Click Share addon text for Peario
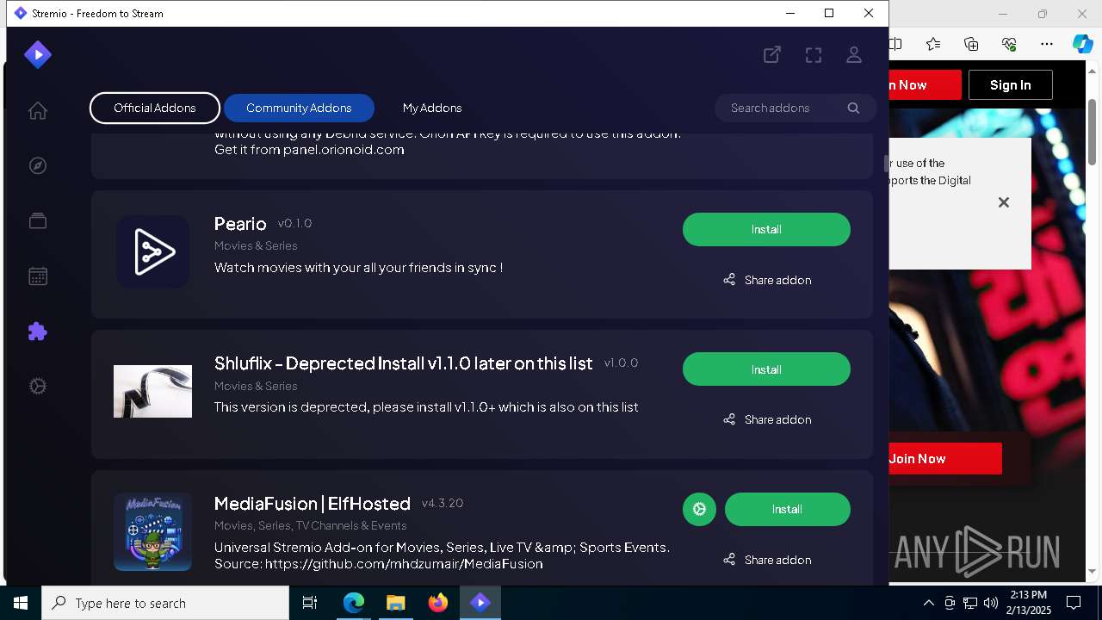Screen dimensions: 1102x620 [777, 280]
